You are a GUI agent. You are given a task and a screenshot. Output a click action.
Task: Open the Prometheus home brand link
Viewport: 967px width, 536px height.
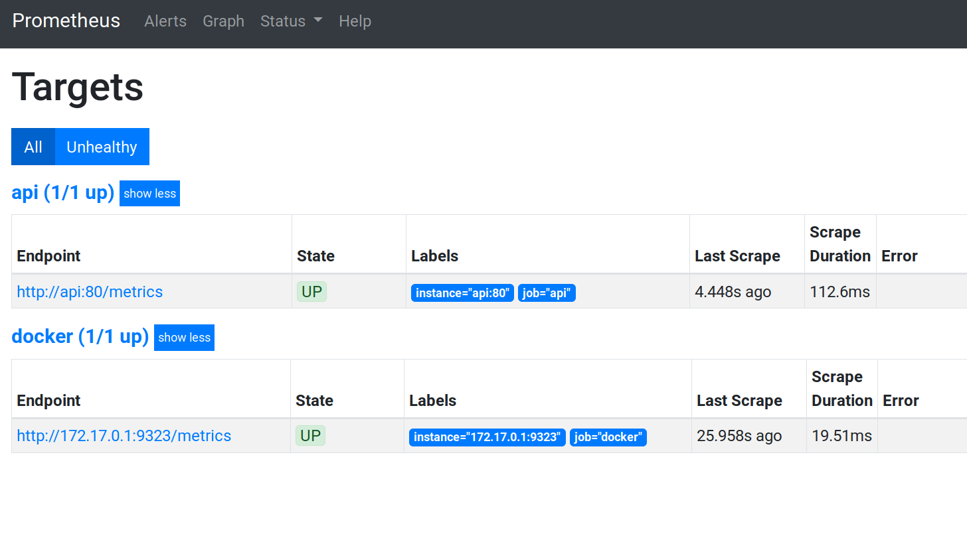(x=66, y=21)
